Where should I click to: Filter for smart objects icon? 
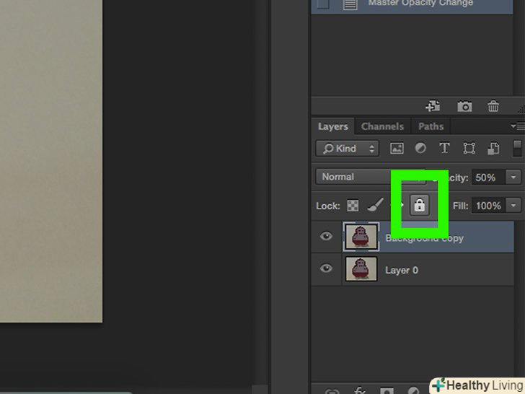[x=493, y=149]
